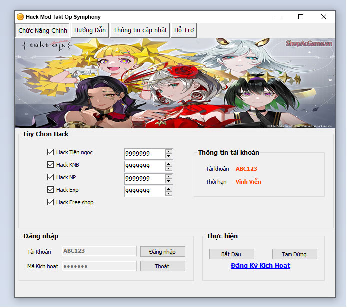Open the Hỗ Trợ tab
The width and height of the screenshot is (347, 308).
click(184, 30)
